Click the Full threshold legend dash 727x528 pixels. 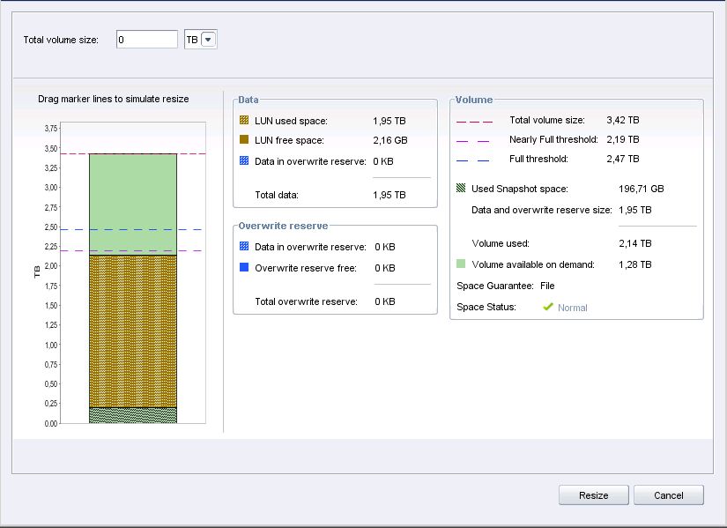pos(471,160)
